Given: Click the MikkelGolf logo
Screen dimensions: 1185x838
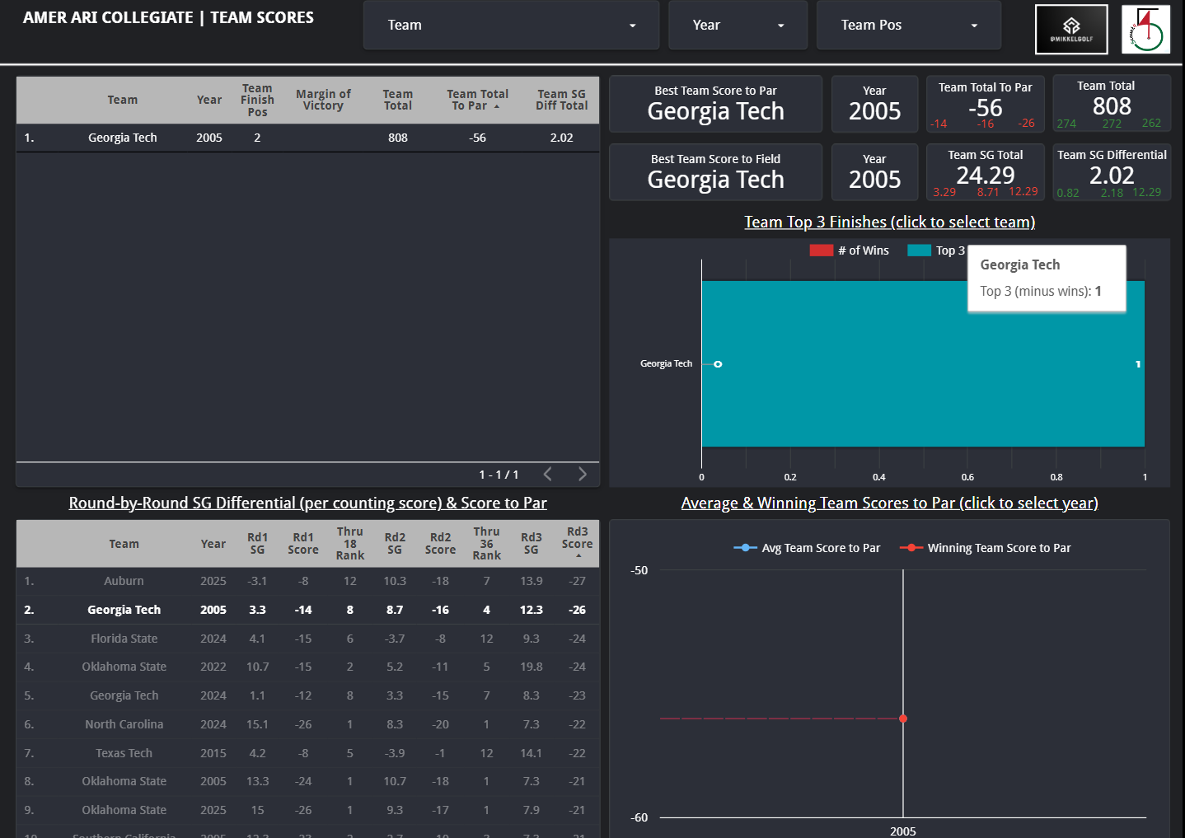Looking at the screenshot, I should 1071,30.
